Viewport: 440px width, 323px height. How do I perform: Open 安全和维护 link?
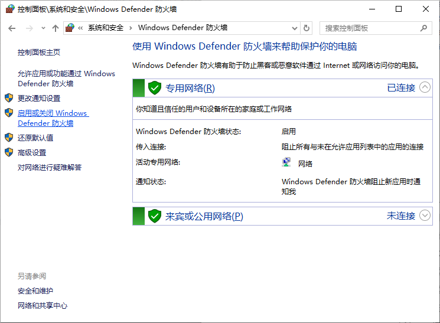pyautogui.click(x=35, y=291)
